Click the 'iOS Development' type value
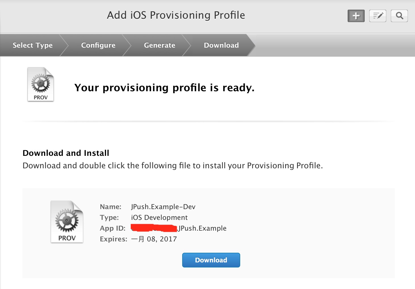The height and width of the screenshot is (289, 415). tap(159, 218)
